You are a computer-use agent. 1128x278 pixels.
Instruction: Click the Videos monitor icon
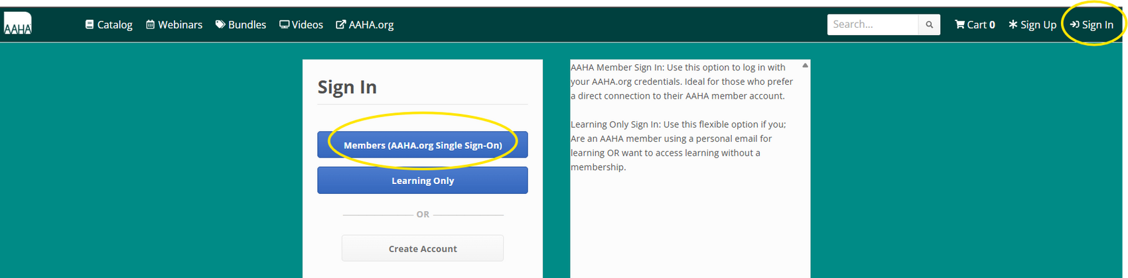(x=284, y=24)
